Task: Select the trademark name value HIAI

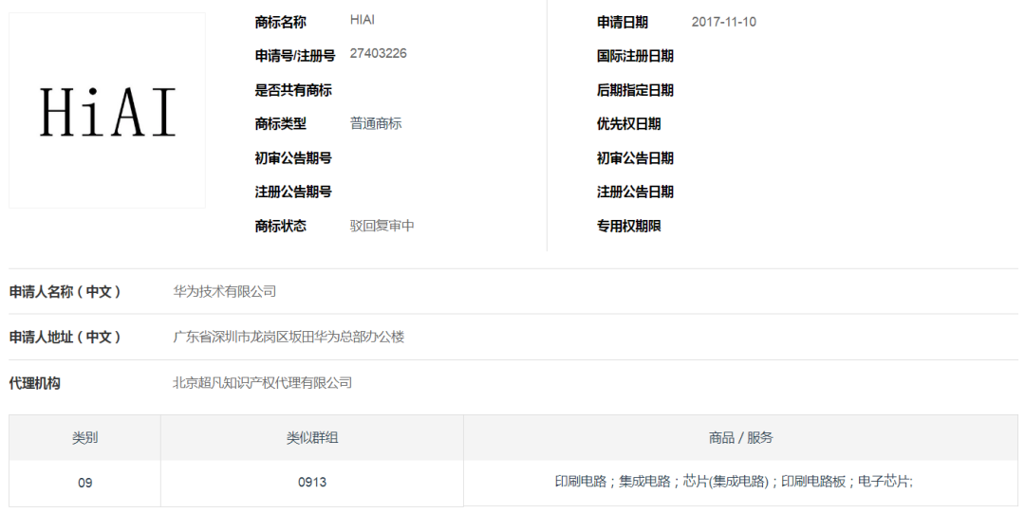Action: [x=363, y=20]
